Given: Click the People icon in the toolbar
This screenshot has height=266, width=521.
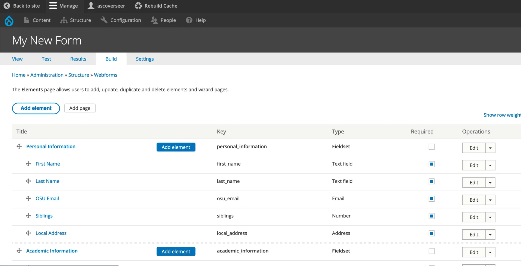Looking at the screenshot, I should point(154,20).
